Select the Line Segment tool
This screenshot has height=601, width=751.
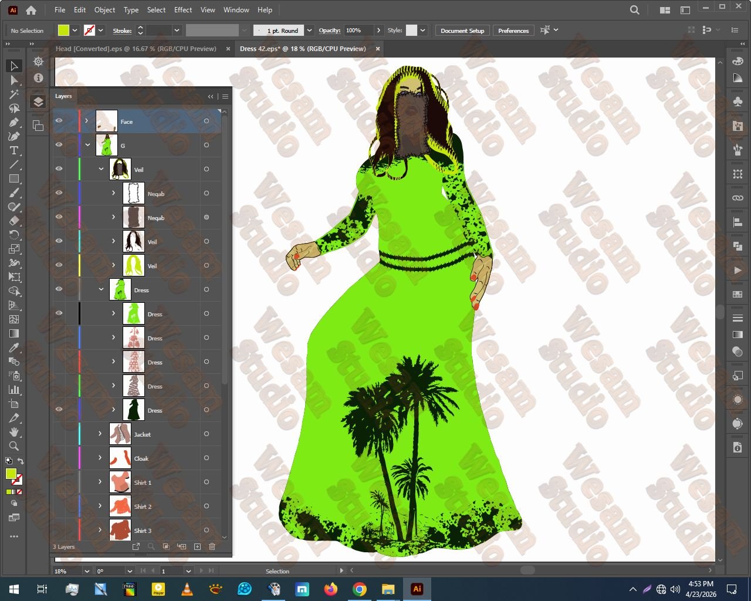[14, 164]
